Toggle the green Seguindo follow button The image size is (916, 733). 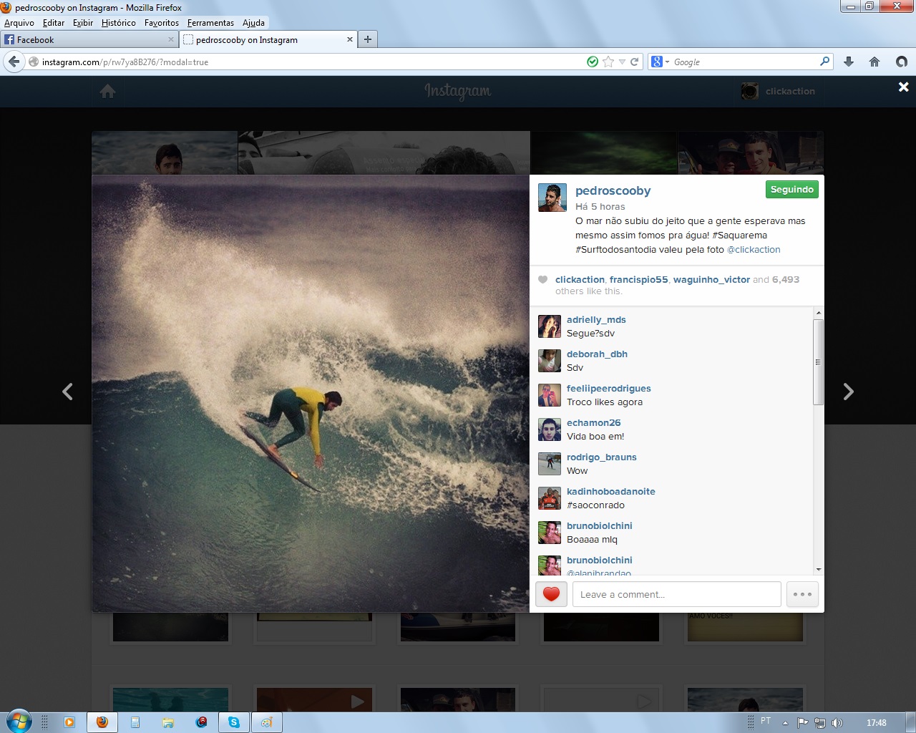click(x=791, y=190)
